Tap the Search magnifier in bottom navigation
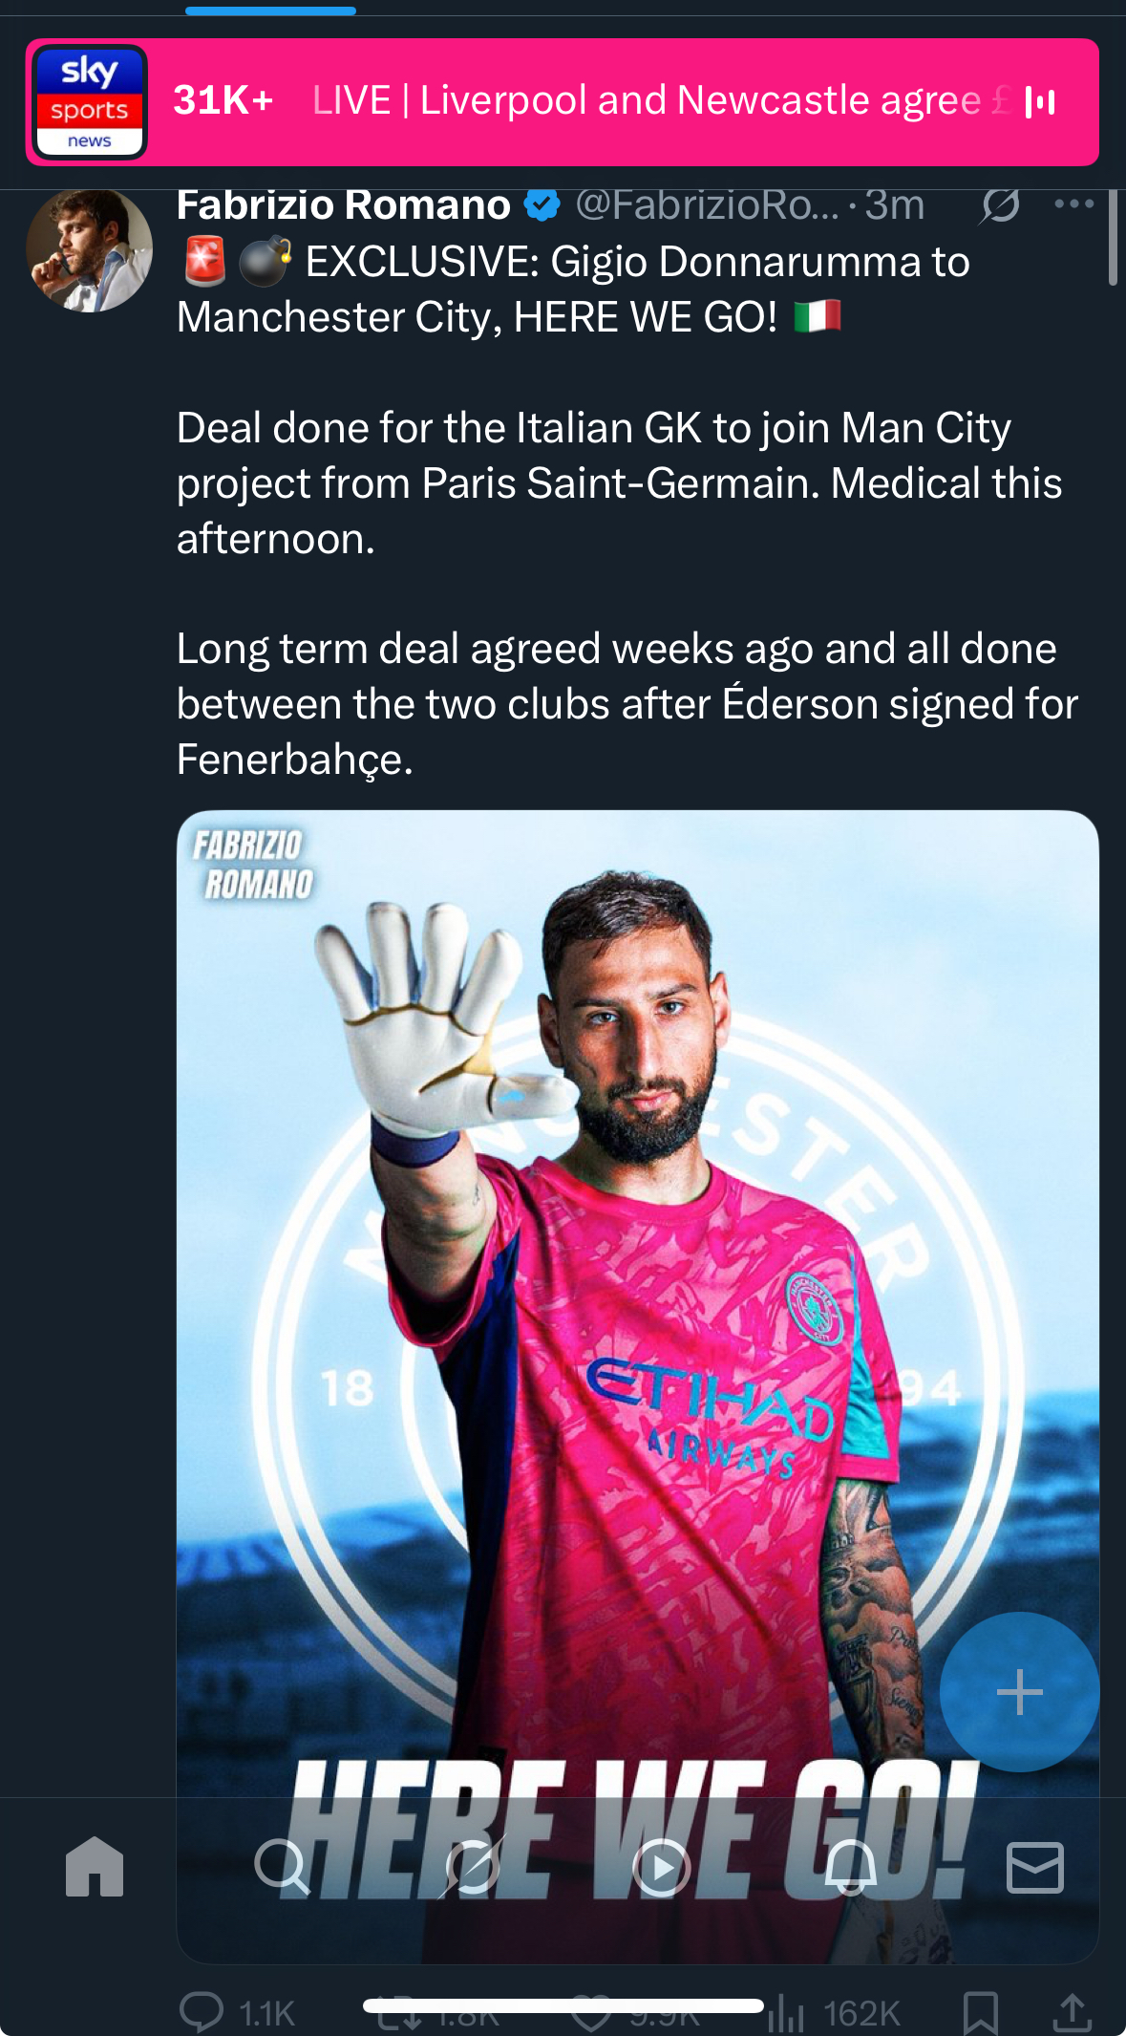This screenshot has height=2036, width=1126. [282, 1866]
